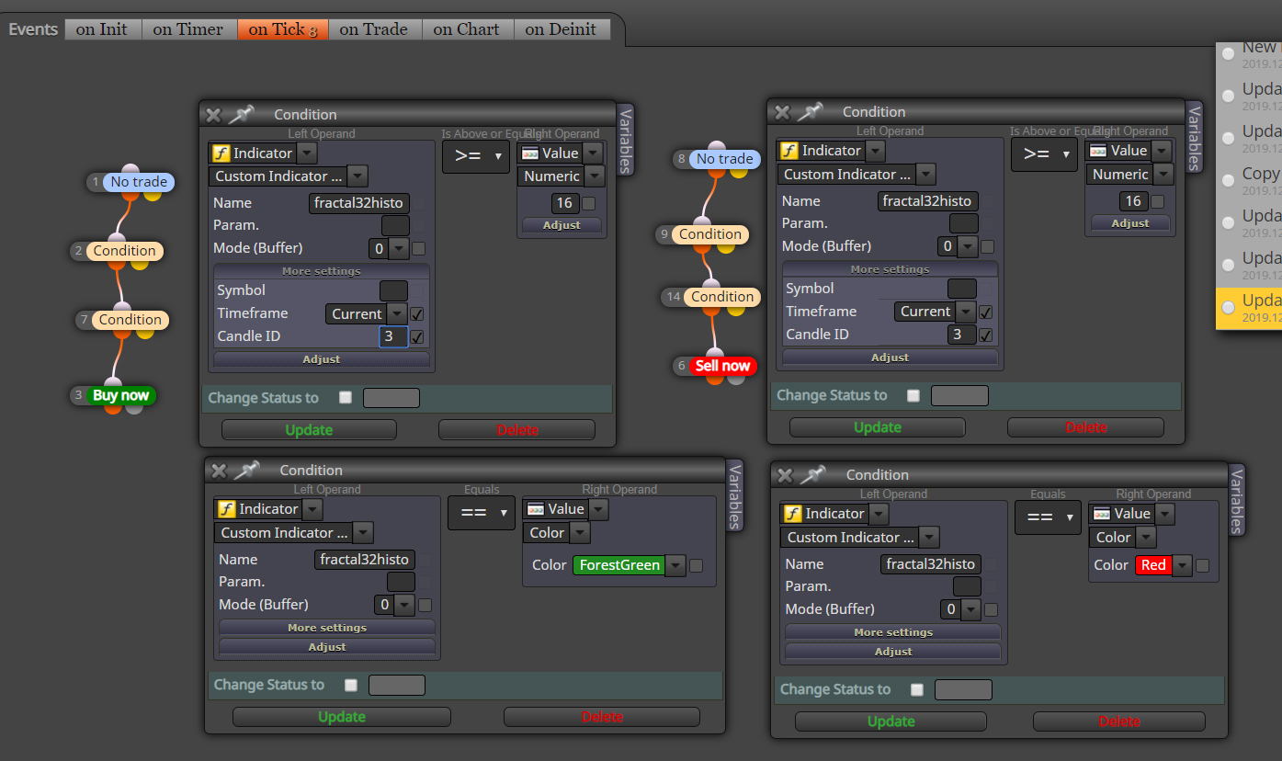Select Condition block number 14
This screenshot has height=761, width=1282.
tap(722, 297)
